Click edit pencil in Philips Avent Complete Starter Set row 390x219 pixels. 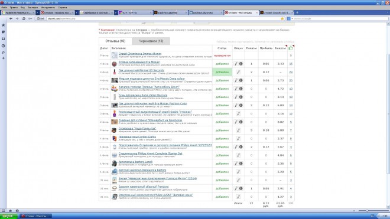pos(238,155)
